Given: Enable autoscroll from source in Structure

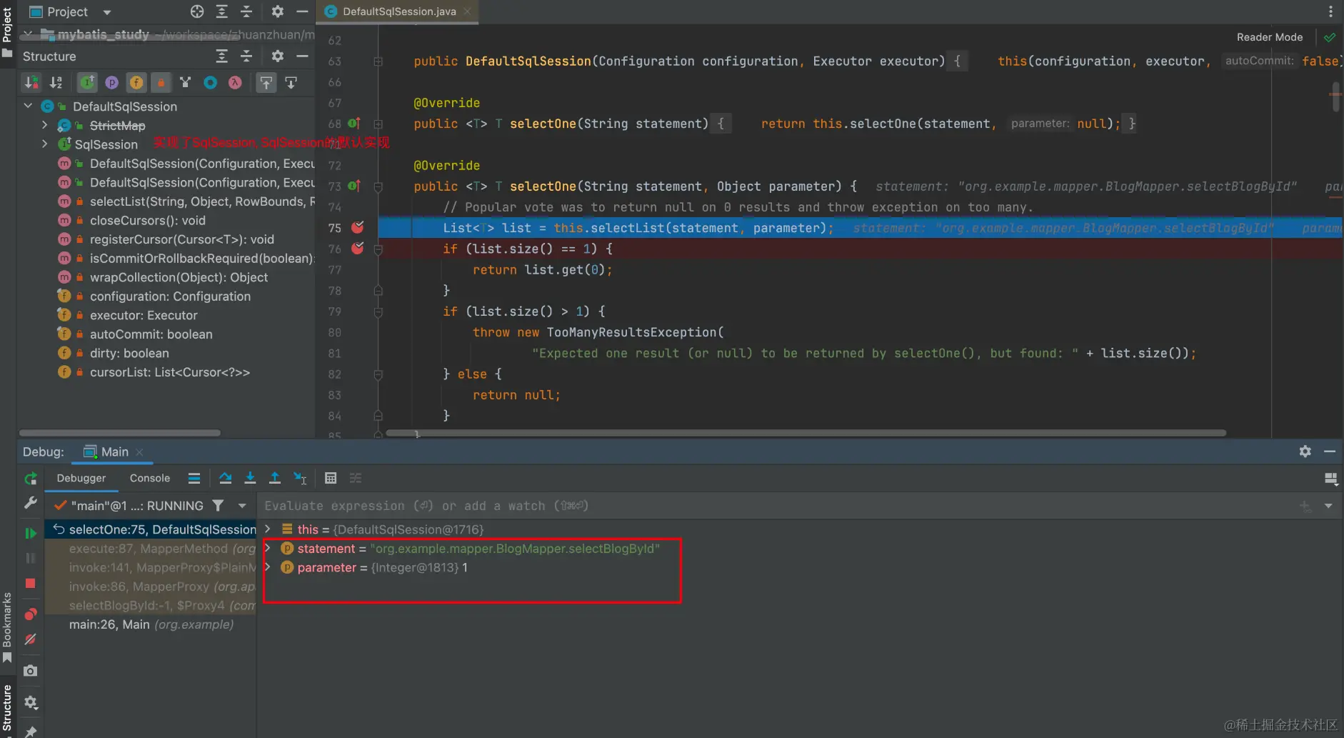Looking at the screenshot, I should [291, 83].
